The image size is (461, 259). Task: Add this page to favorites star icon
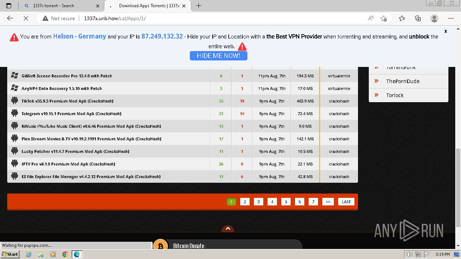(384, 18)
